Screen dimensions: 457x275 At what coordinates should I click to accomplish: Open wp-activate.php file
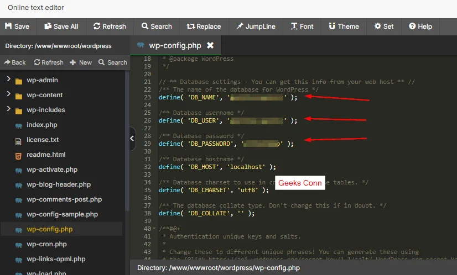coord(52,170)
